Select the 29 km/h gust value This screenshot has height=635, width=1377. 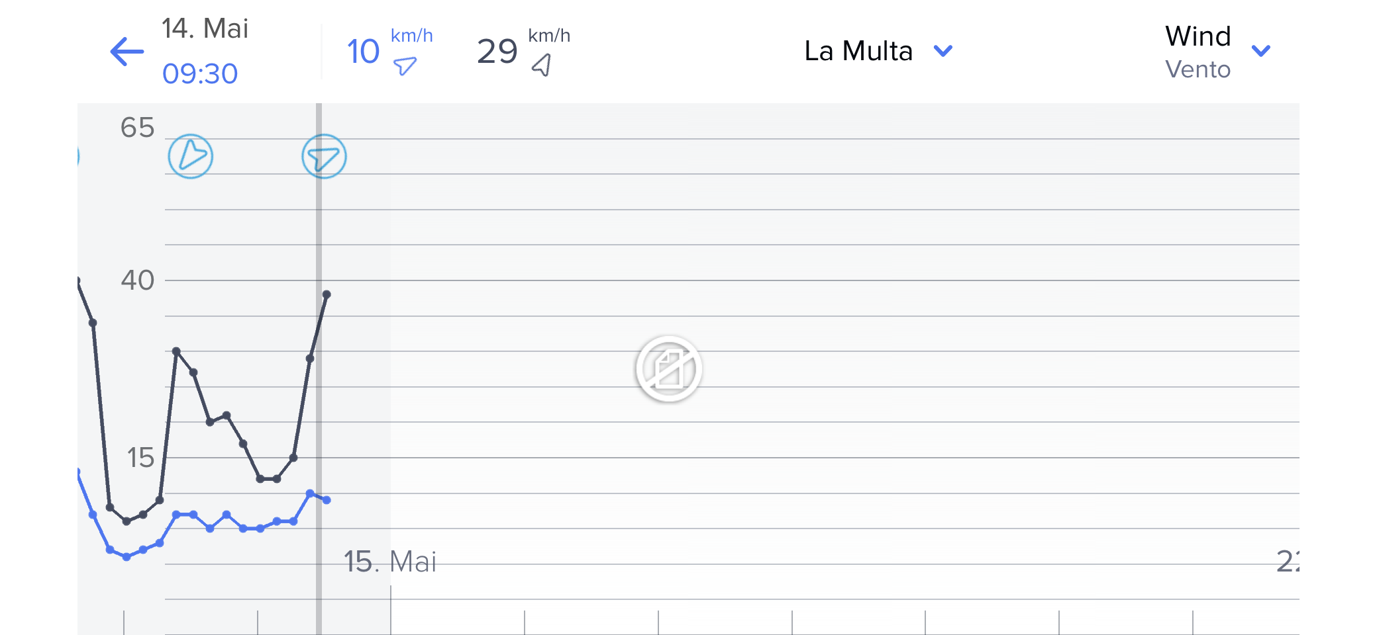(497, 52)
